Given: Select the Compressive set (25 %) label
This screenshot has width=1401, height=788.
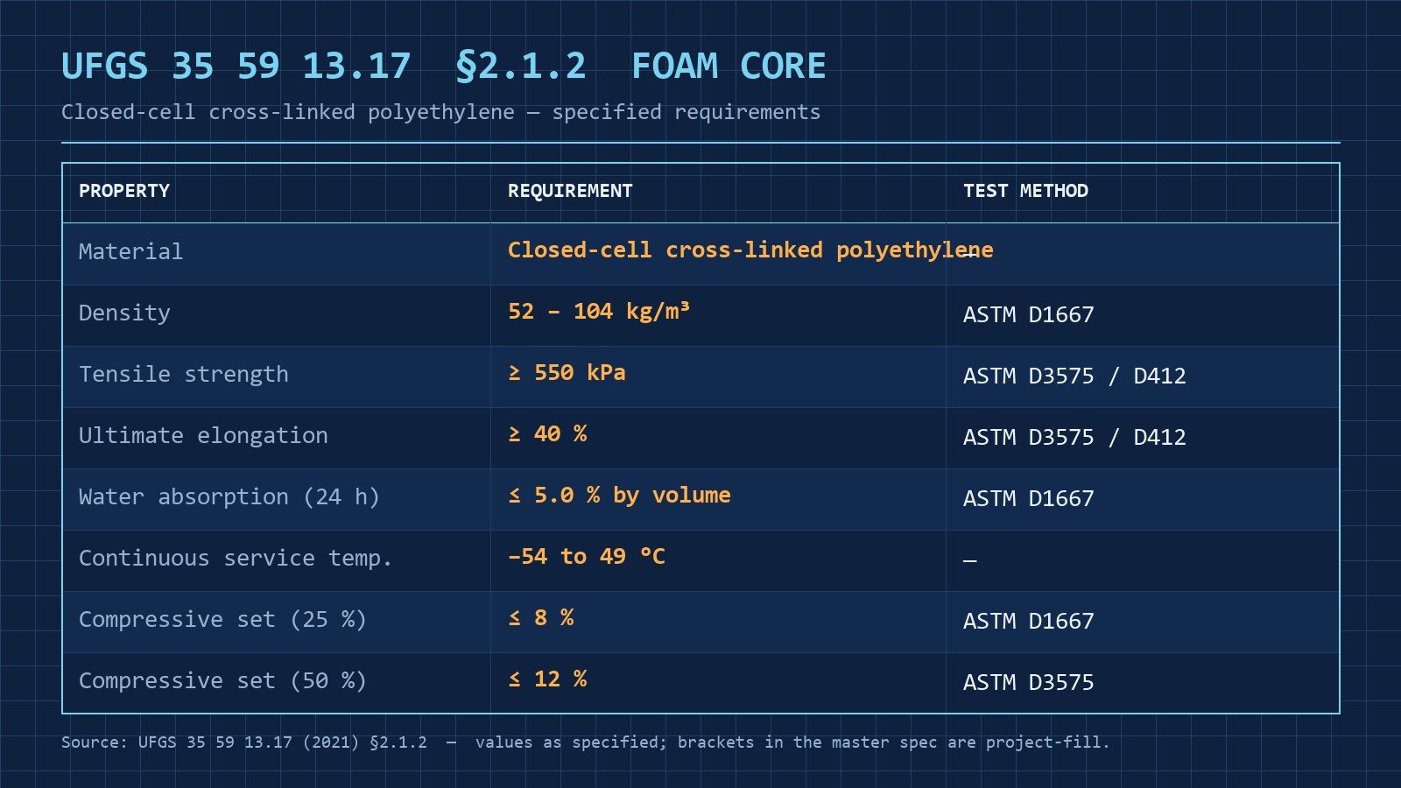Looking at the screenshot, I should pos(222,620).
